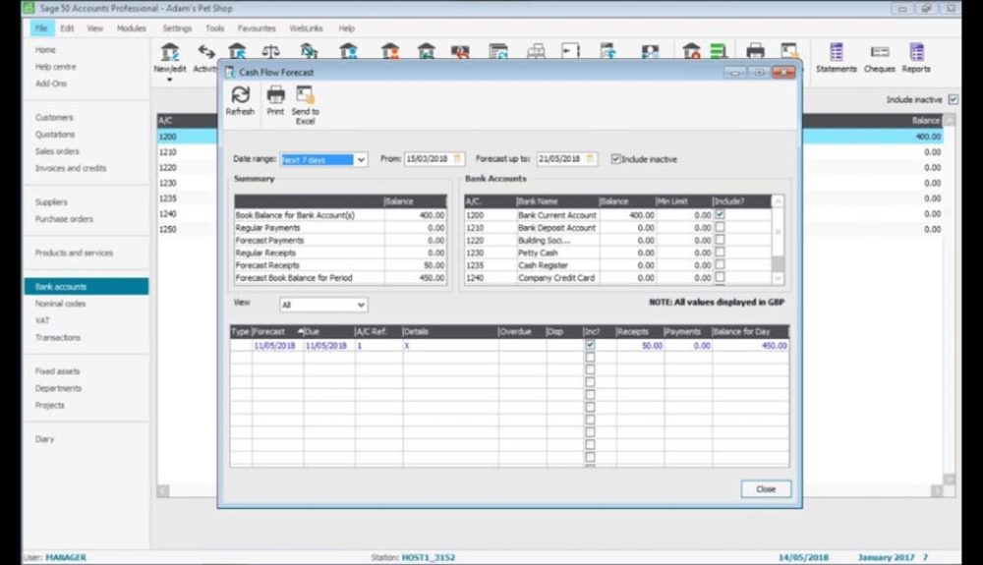The width and height of the screenshot is (983, 565).
Task: Open the Help menu
Action: pyautogui.click(x=347, y=28)
